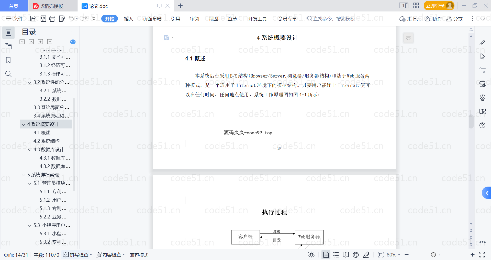This screenshot has width=491, height=260.
Task: Open the 文件 menu
Action: click(15, 19)
